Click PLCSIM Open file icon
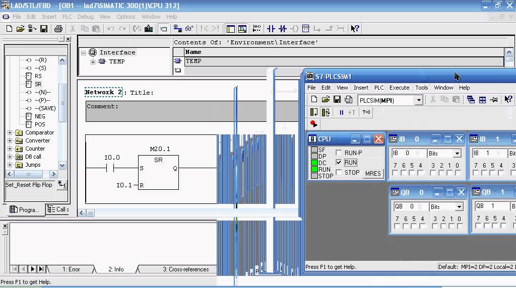 (x=326, y=99)
